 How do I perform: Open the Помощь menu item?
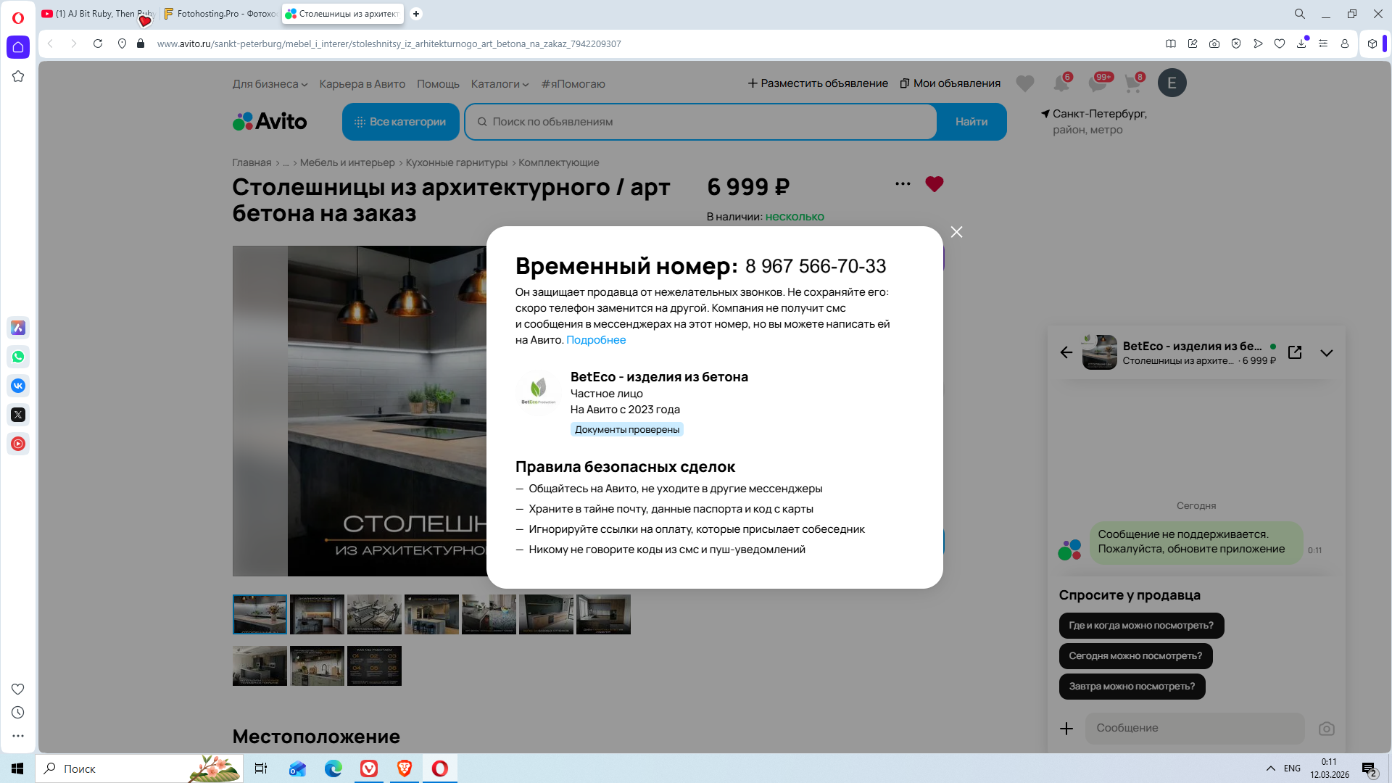point(438,84)
